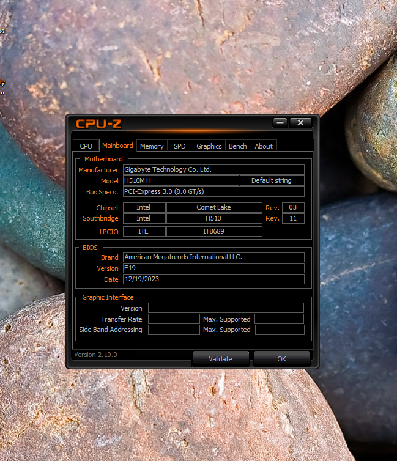Open the Graphics tab
Viewport: 397px width, 461px height.
pyautogui.click(x=209, y=146)
